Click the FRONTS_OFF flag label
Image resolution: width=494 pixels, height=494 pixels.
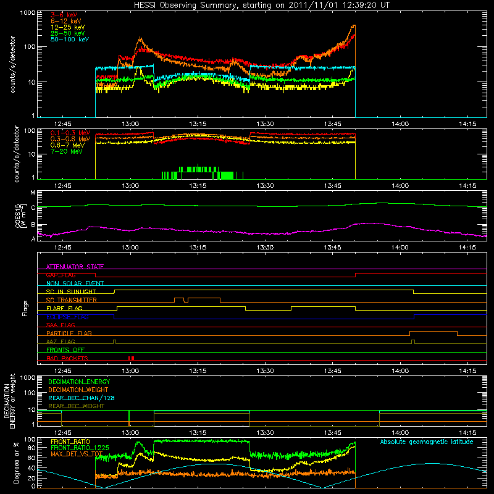65,350
